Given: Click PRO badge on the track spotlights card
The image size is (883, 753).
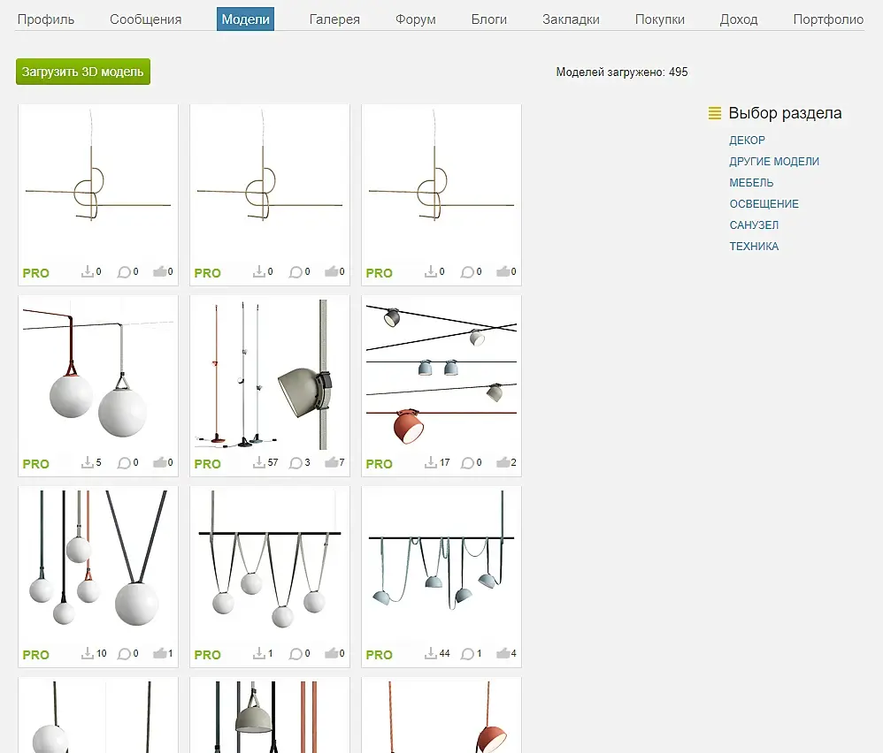Looking at the screenshot, I should point(379,464).
